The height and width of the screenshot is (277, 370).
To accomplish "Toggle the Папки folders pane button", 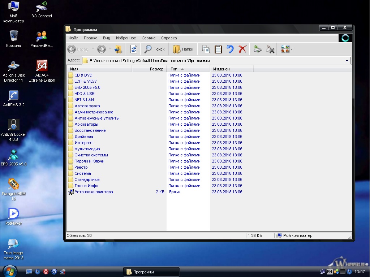I will point(183,49).
